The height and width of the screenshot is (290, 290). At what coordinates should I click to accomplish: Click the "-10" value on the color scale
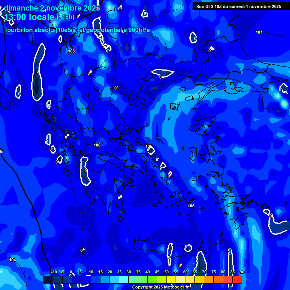[54, 272]
